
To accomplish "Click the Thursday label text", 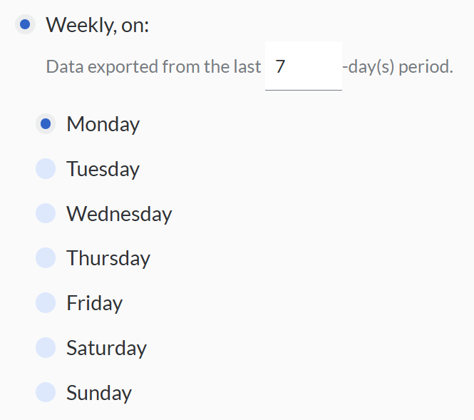I will tap(108, 258).
